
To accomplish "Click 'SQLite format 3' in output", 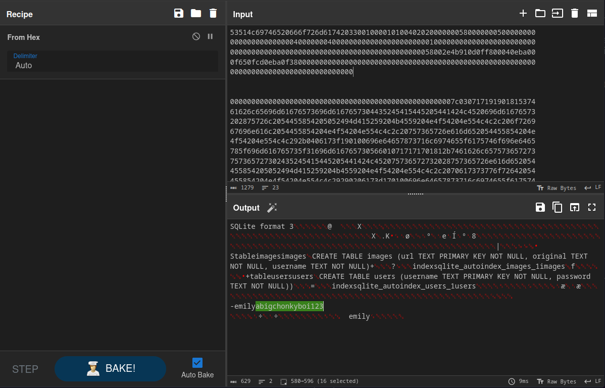I will [262, 226].
